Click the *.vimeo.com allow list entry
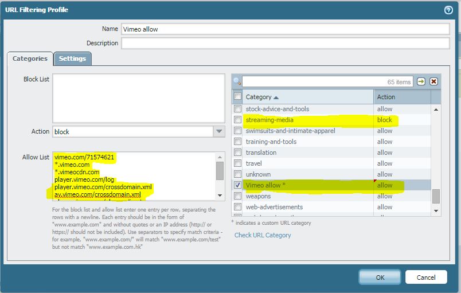 pos(72,165)
